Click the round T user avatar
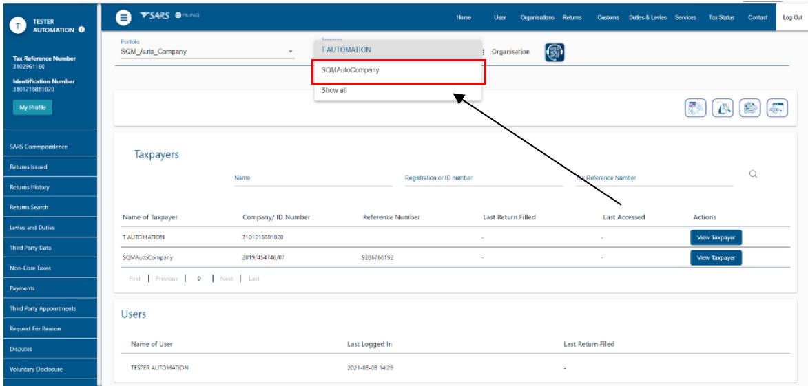Image resolution: width=808 pixels, height=386 pixels. (19, 25)
